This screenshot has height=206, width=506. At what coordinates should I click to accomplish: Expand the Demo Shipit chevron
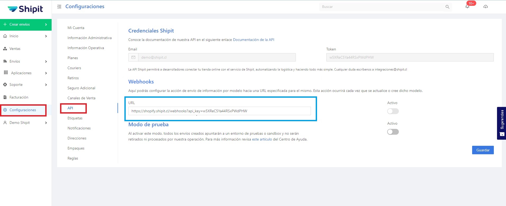pyautogui.click(x=46, y=123)
